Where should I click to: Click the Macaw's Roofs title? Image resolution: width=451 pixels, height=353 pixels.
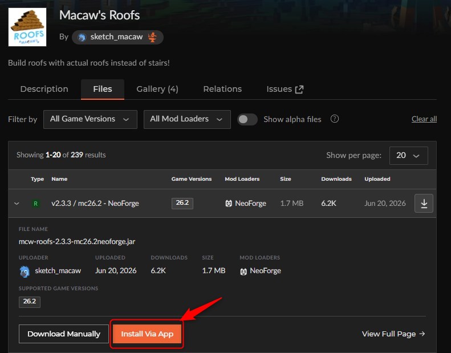tap(100, 15)
